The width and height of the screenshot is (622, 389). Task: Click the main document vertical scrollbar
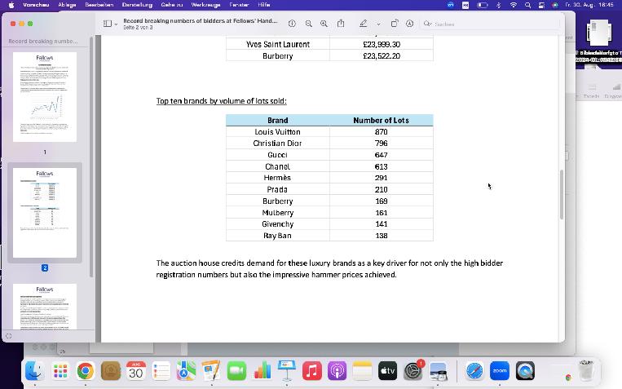(x=562, y=194)
